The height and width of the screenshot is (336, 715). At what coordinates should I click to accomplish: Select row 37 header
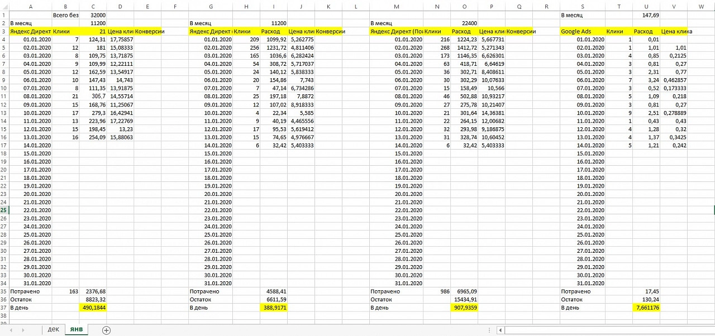tap(4, 308)
